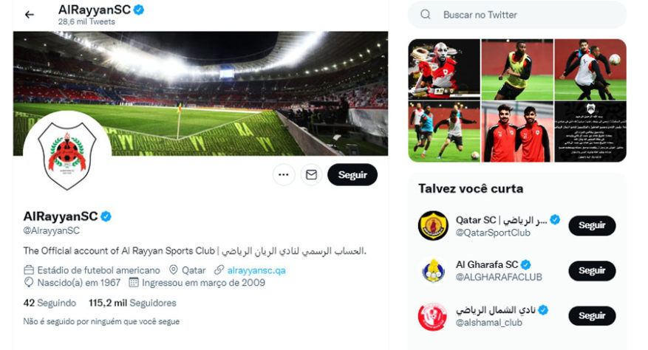The image size is (648, 350).
Task: Open the three-dots more options button
Action: tap(284, 175)
